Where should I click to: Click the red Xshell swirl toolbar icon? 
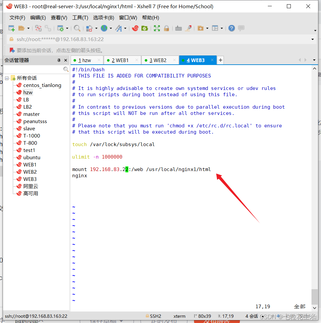coord(135,28)
